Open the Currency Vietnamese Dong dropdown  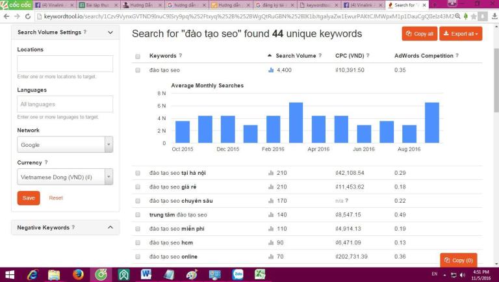pyautogui.click(x=65, y=177)
